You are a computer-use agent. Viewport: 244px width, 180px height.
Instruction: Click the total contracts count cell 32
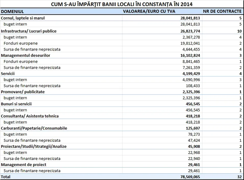coord(239,177)
